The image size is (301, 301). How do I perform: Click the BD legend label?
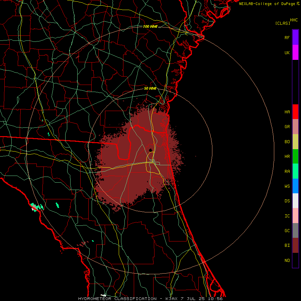click(287, 142)
